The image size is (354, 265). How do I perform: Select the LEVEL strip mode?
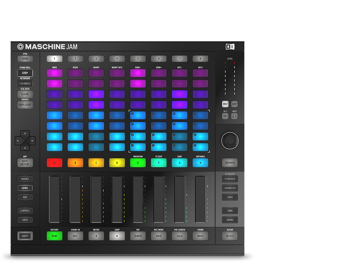pos(25,188)
